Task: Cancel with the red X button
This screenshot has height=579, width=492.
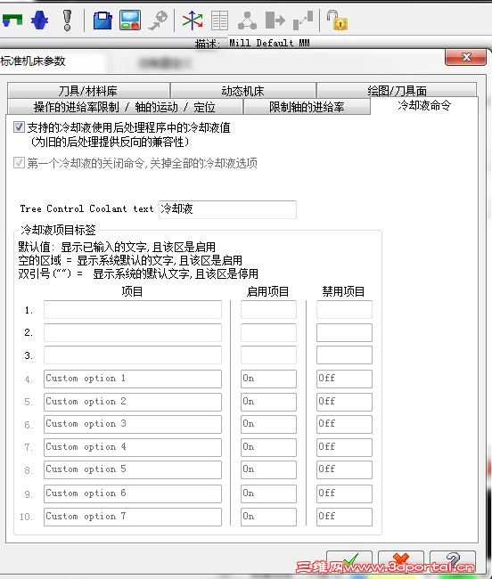Action: [x=401, y=561]
